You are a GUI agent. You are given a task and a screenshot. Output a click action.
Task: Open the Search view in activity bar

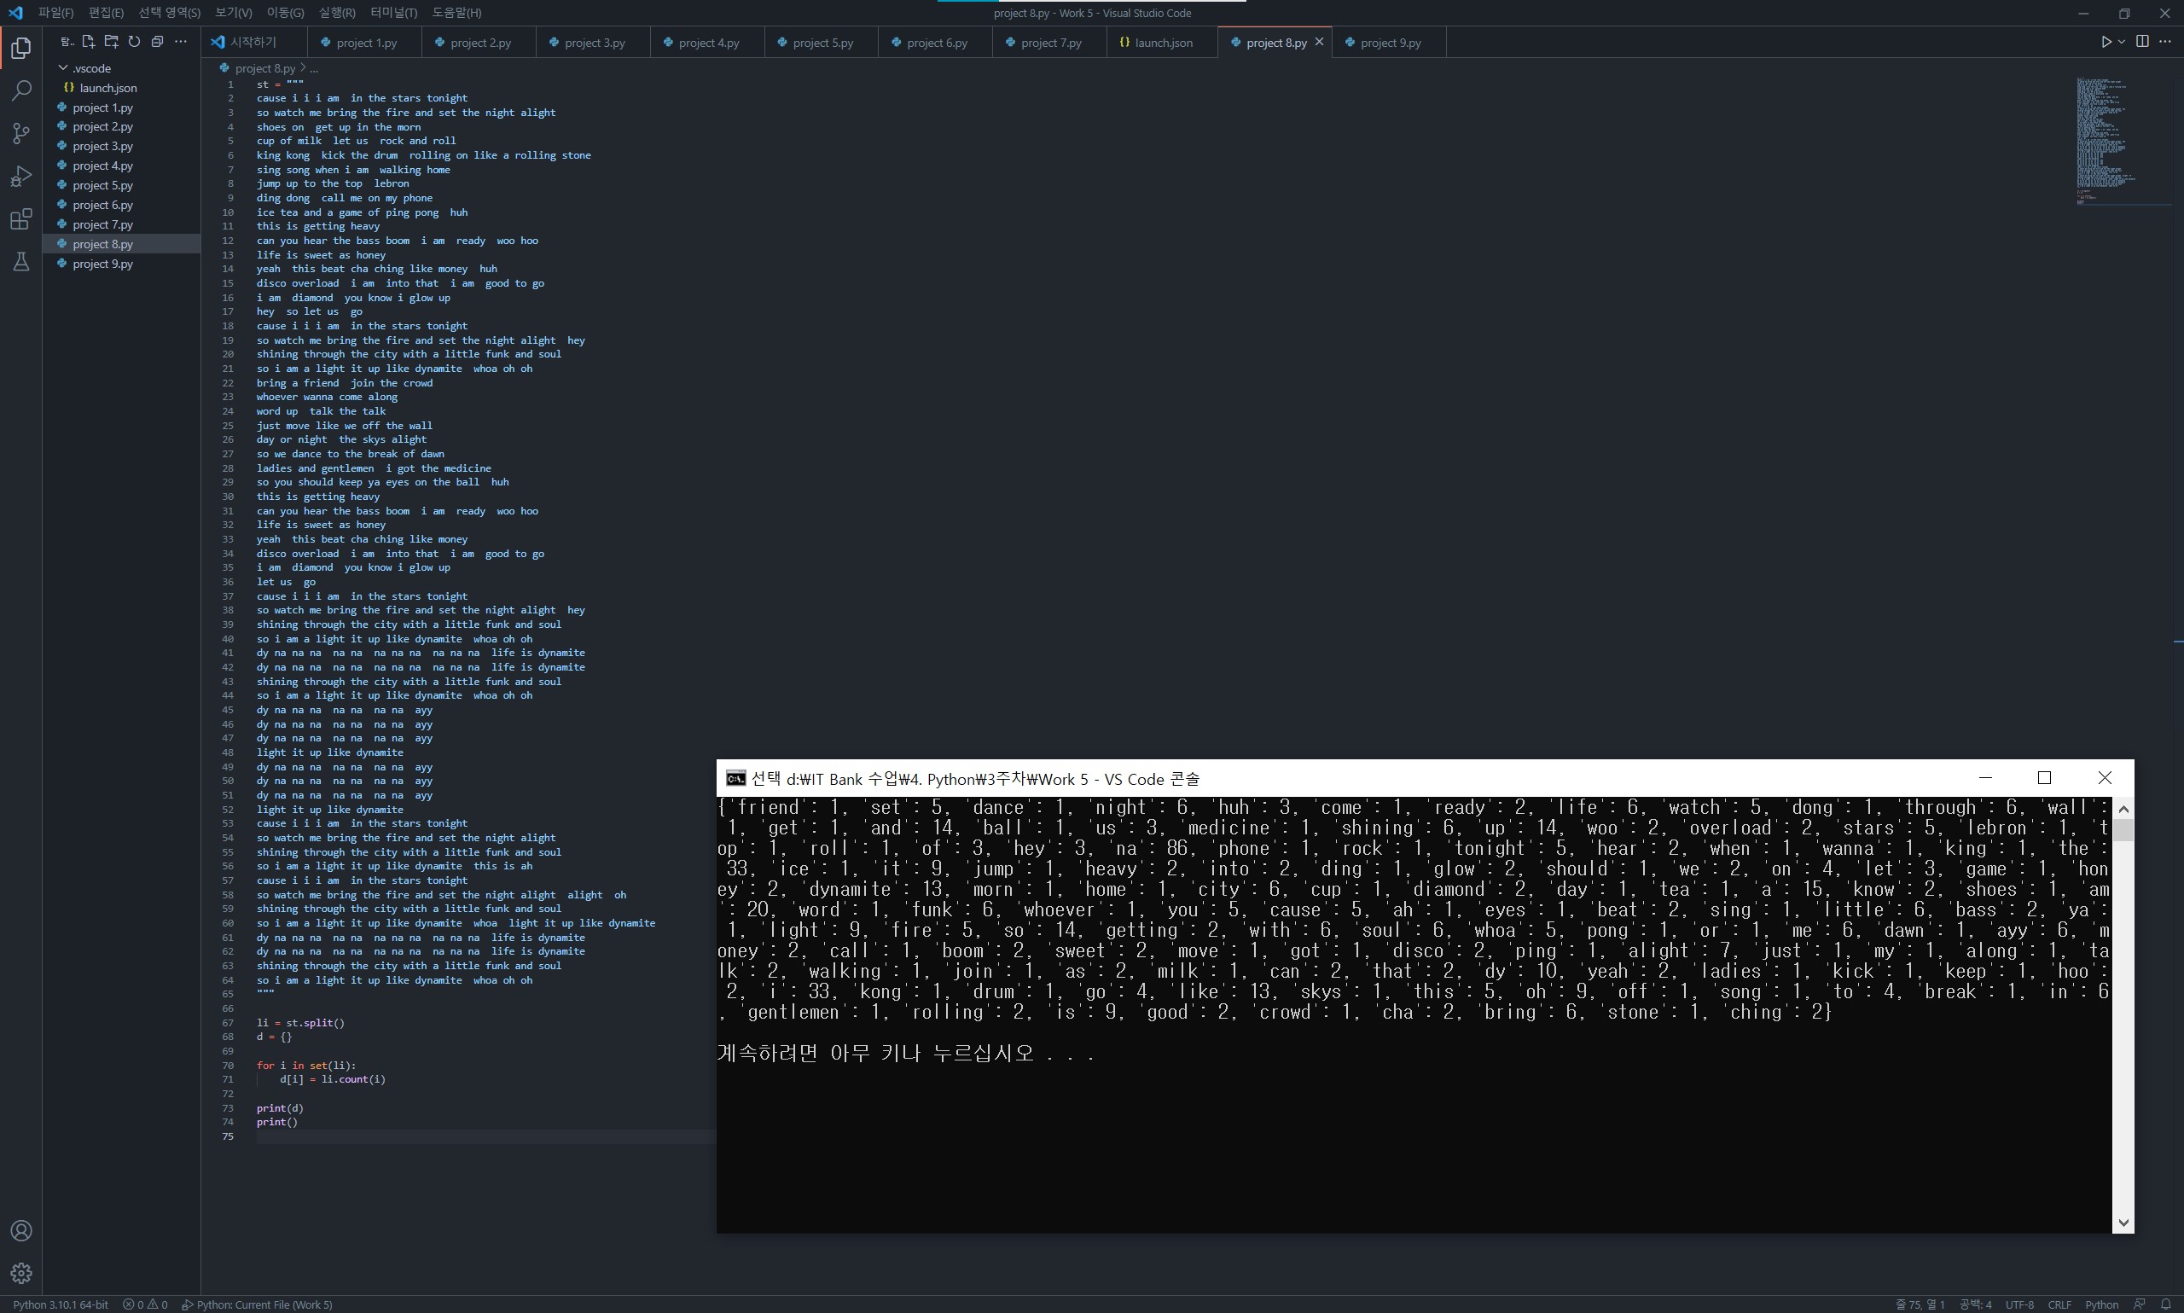[21, 90]
